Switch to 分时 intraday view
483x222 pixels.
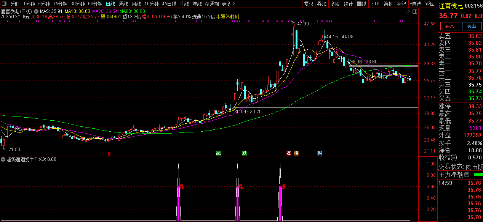(x=15, y=4)
